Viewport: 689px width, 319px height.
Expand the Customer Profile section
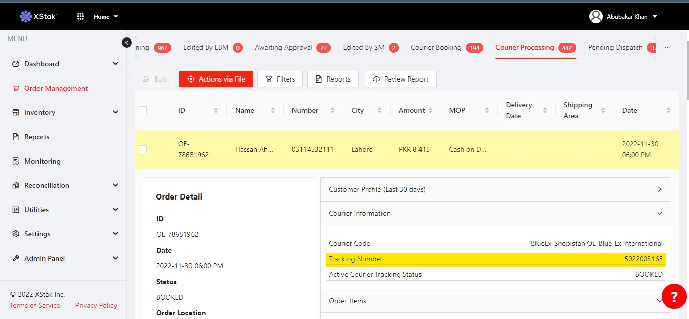(x=659, y=189)
